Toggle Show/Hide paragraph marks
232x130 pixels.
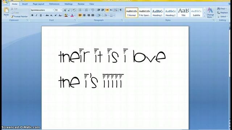point(121,10)
